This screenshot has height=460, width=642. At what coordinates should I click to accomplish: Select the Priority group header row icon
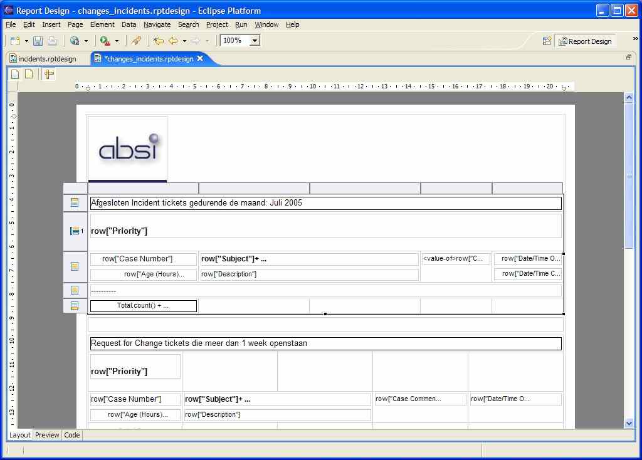76,231
